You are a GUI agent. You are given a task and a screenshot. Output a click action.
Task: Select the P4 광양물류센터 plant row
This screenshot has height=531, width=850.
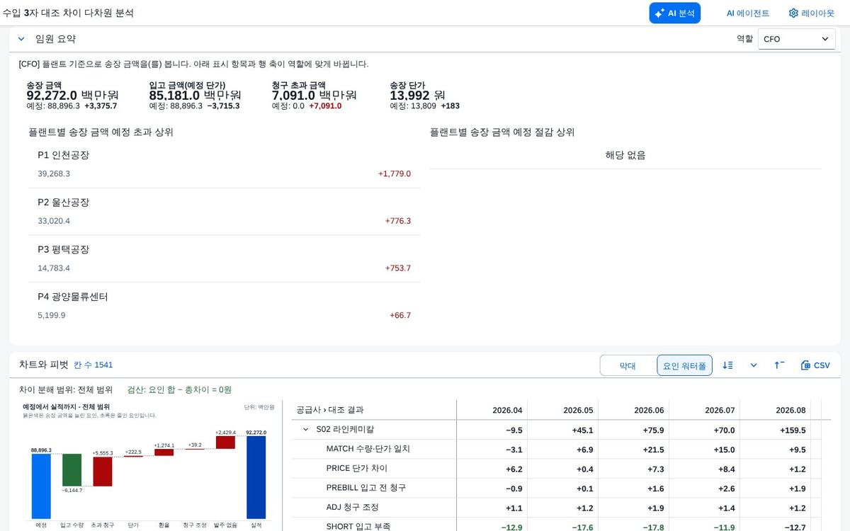[224, 306]
